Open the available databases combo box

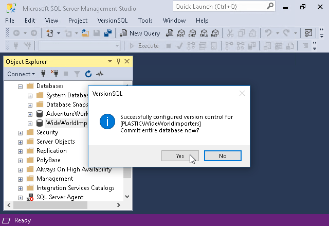click(x=80, y=46)
